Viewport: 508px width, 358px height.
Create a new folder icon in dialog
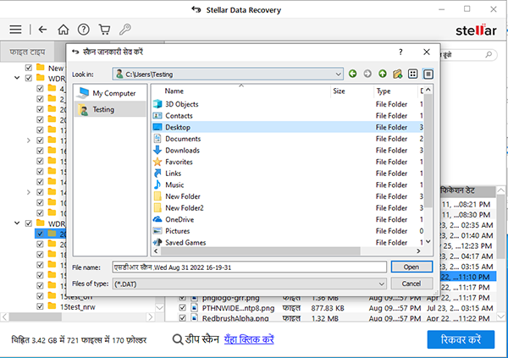(398, 74)
